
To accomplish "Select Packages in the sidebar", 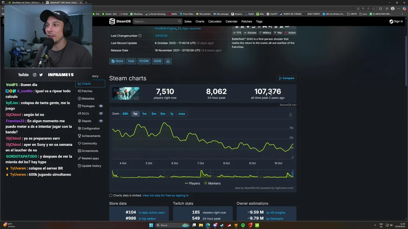I will click(90, 106).
